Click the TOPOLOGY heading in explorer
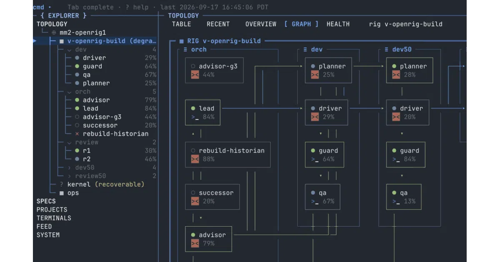500x262 pixels. (52, 24)
